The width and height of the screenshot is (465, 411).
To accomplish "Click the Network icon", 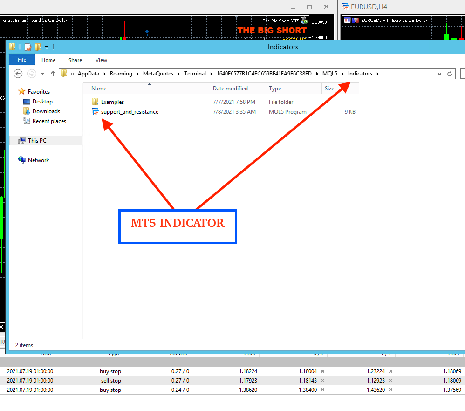I will [21, 160].
